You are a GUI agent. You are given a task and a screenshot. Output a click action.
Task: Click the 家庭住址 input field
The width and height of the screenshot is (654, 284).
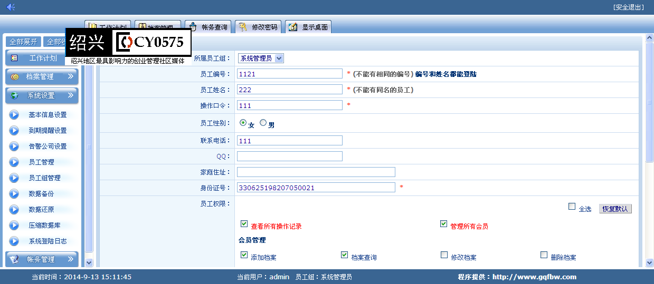(316, 172)
